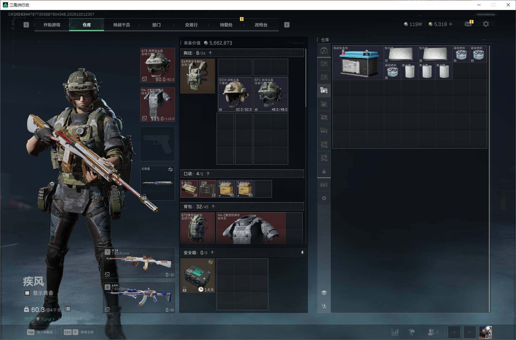Open the mail inbox envelope icon
This screenshot has height=340, width=516.
tap(468, 24)
